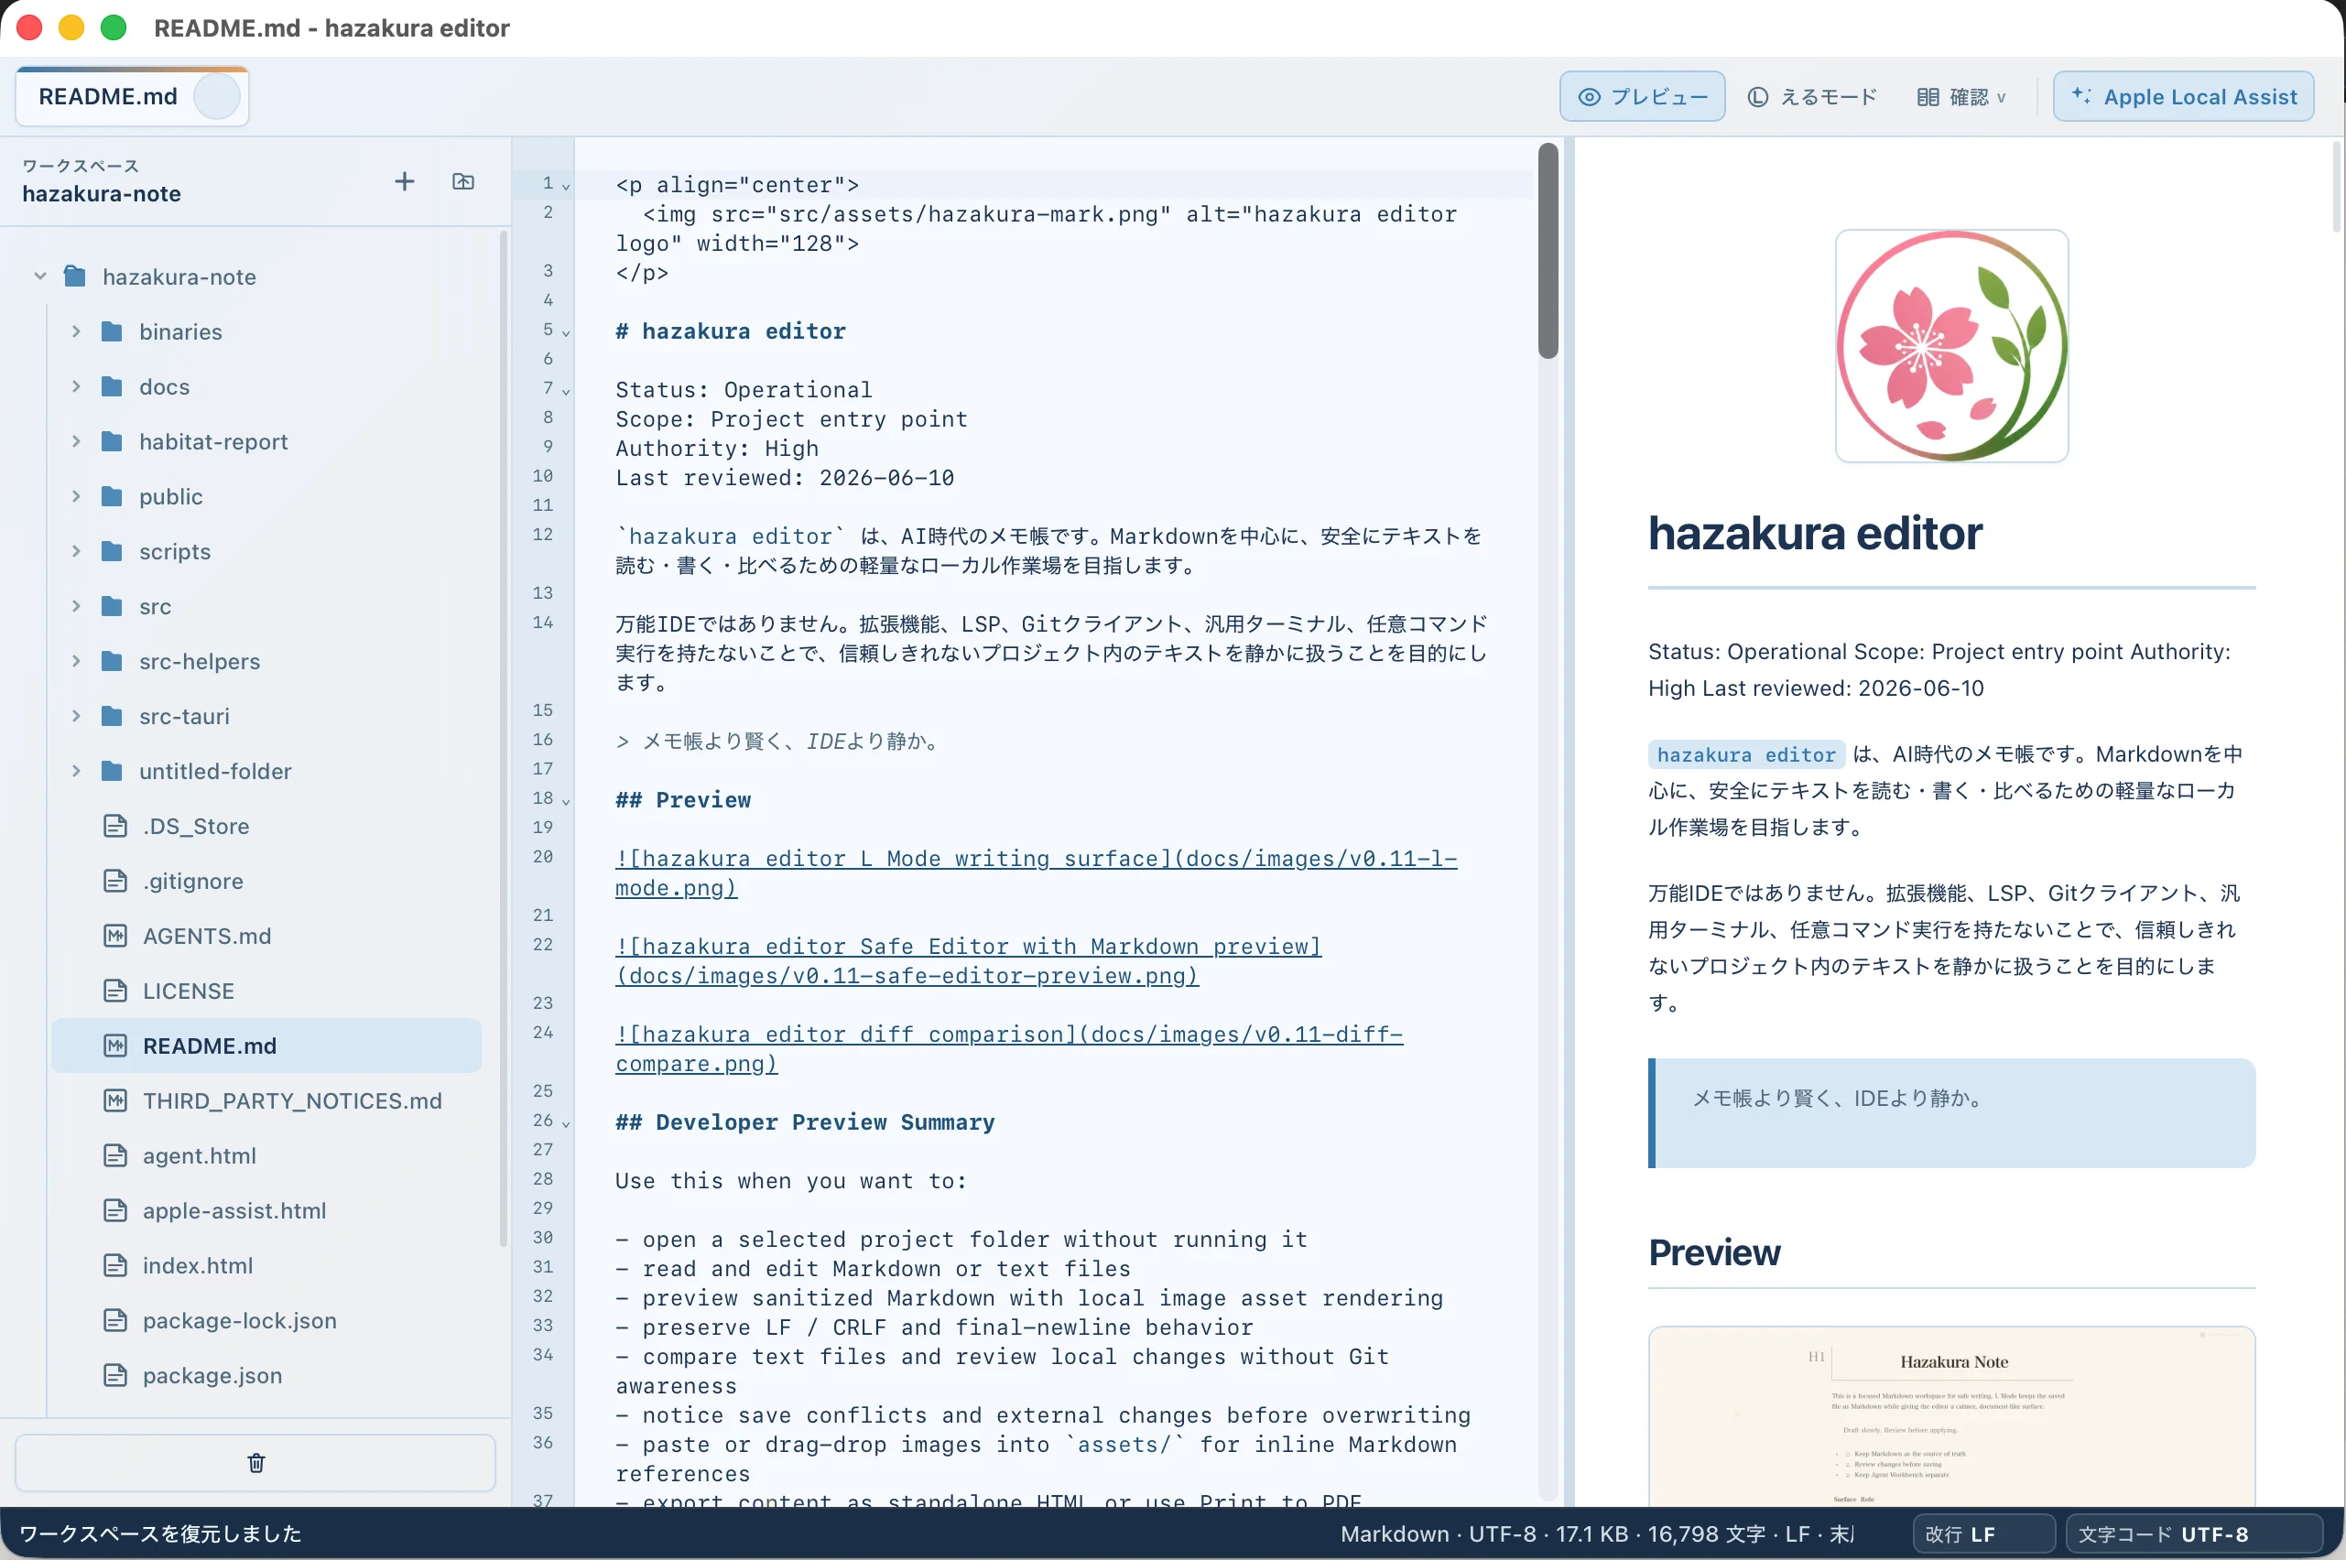Click the markdown icon beside AGENTS.md
The image size is (2346, 1560).
tap(115, 936)
